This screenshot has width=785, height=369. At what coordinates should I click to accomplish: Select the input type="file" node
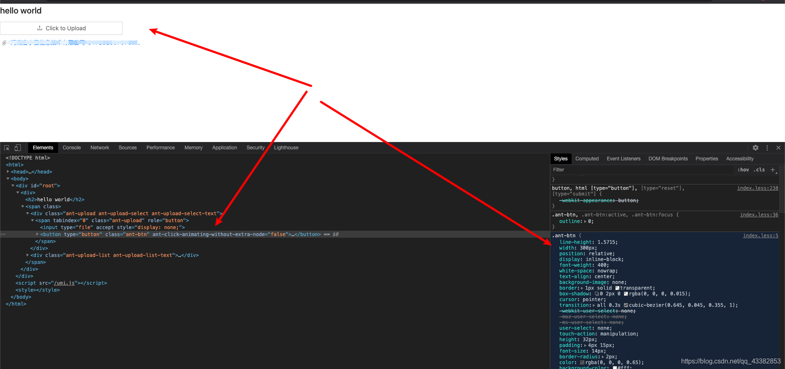pyautogui.click(x=112, y=227)
